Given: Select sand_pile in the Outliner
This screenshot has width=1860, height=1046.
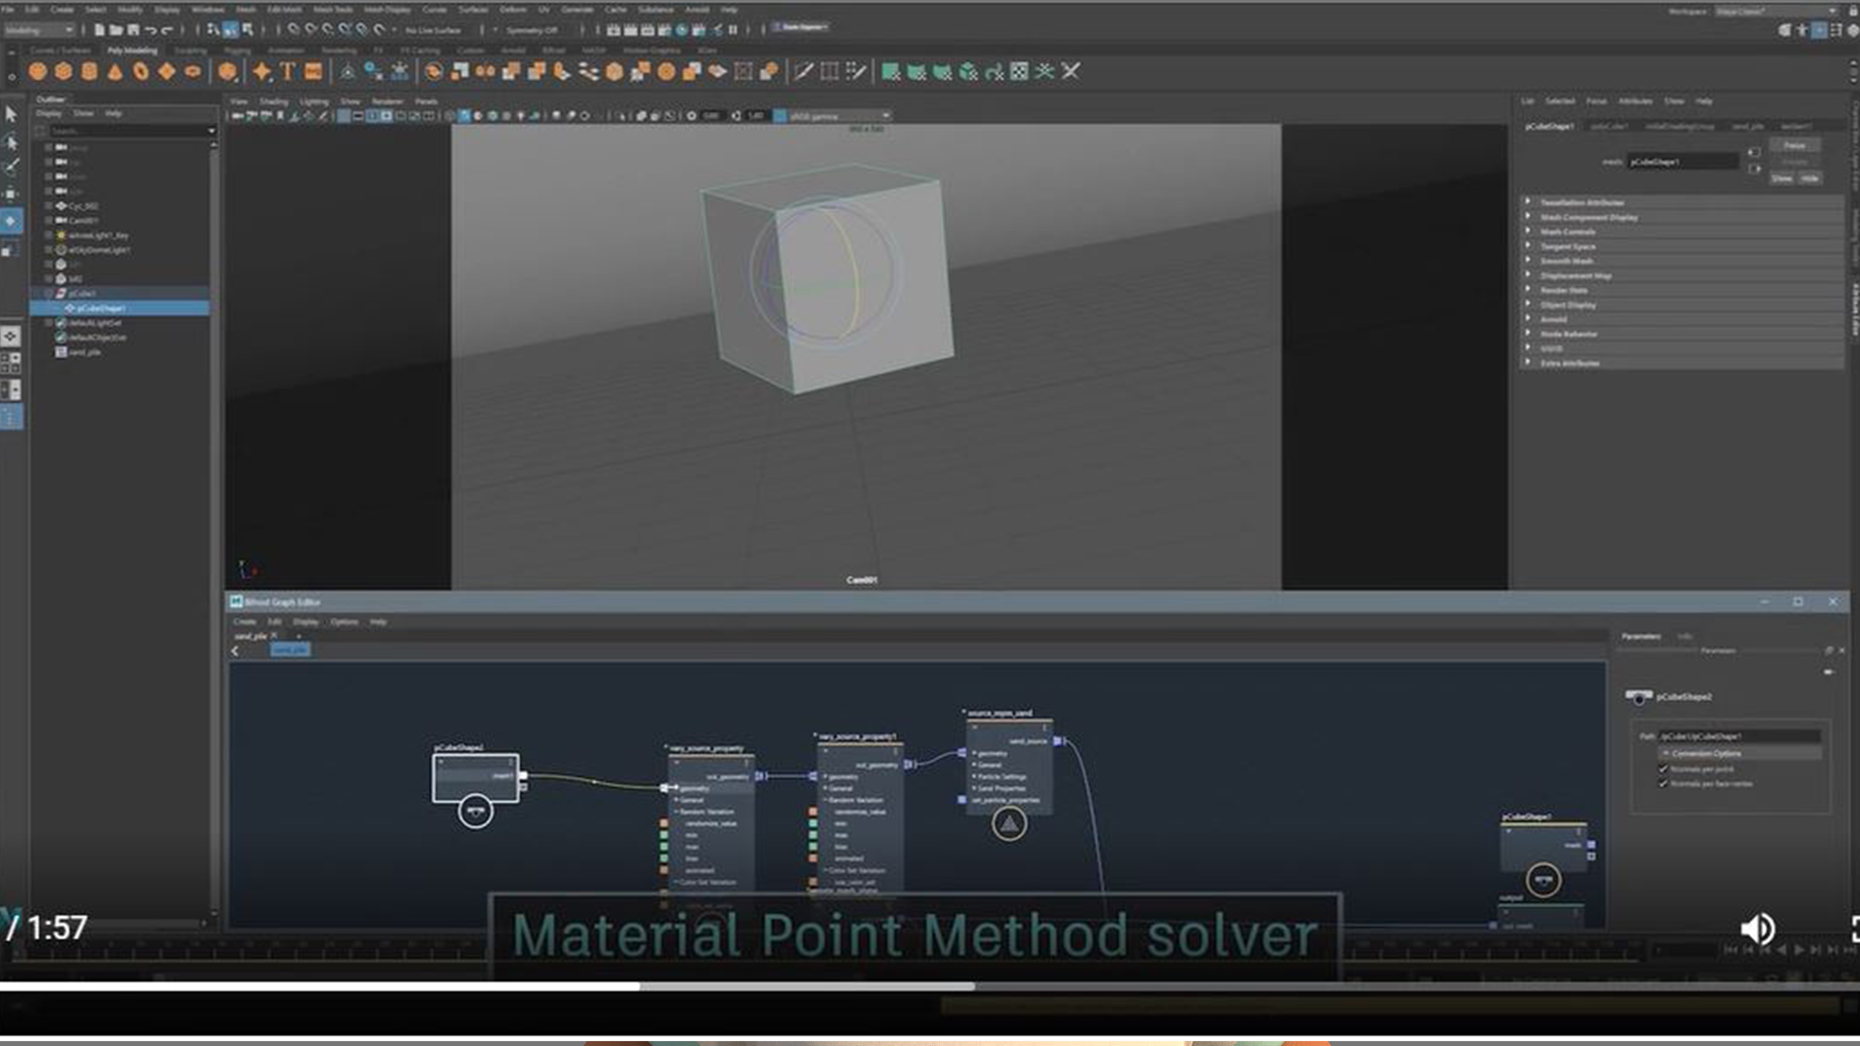Looking at the screenshot, I should (x=84, y=353).
